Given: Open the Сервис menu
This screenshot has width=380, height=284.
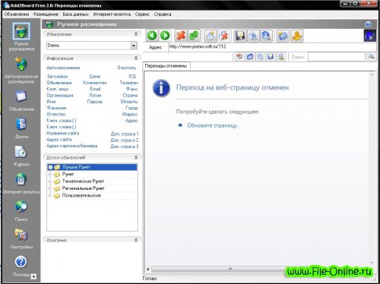Looking at the screenshot, I should (142, 14).
